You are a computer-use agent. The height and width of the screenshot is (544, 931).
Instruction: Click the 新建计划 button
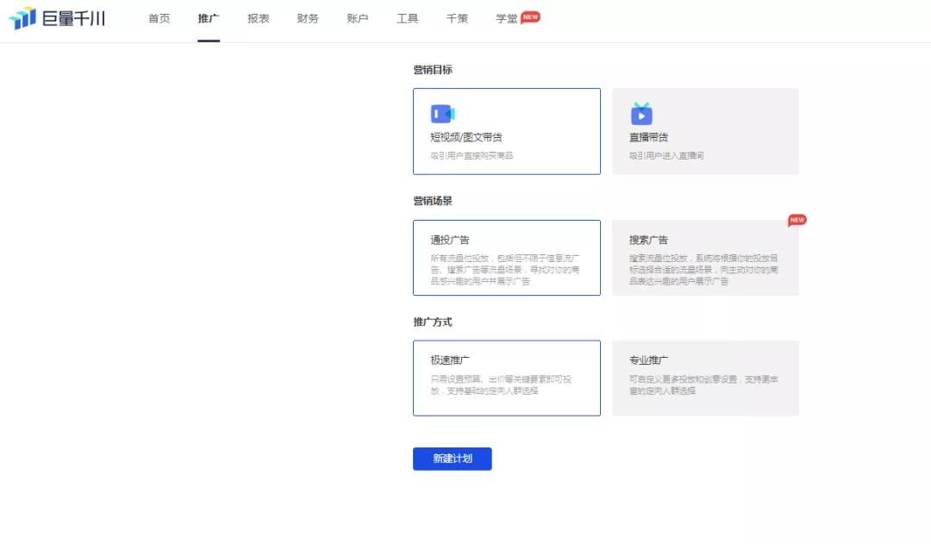coord(452,459)
